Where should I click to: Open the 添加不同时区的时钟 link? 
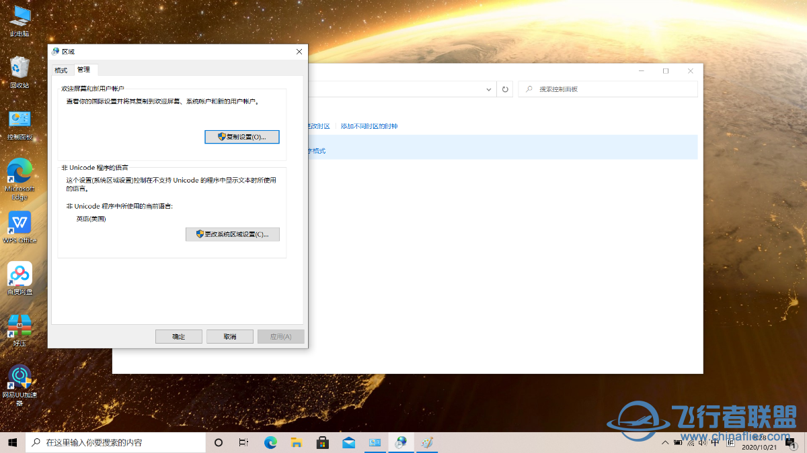point(369,126)
